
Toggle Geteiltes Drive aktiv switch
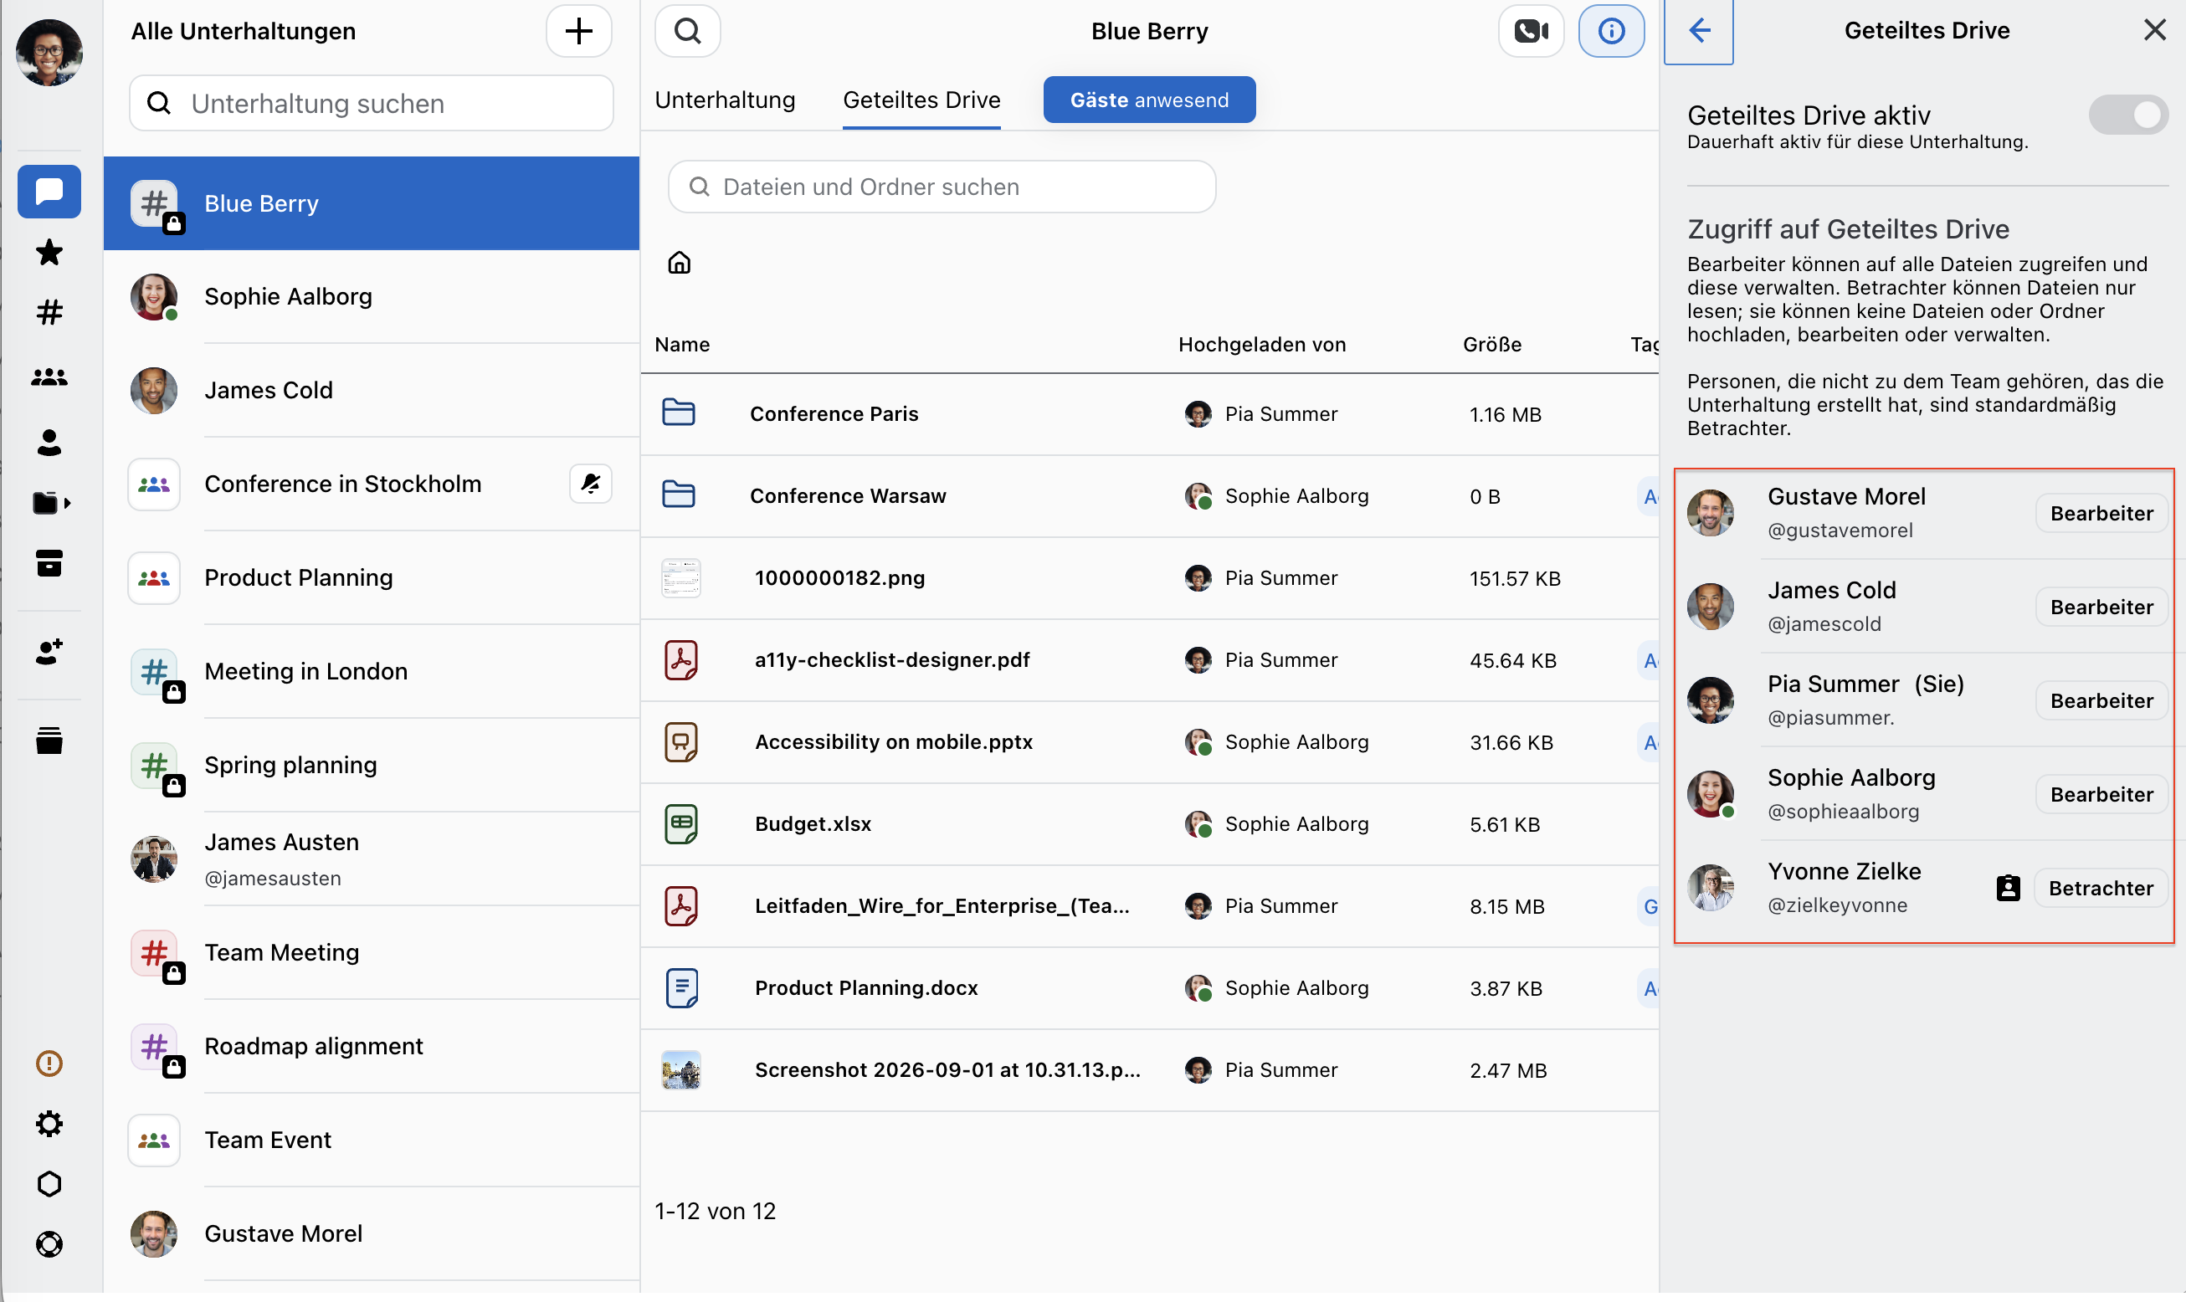(x=2128, y=115)
